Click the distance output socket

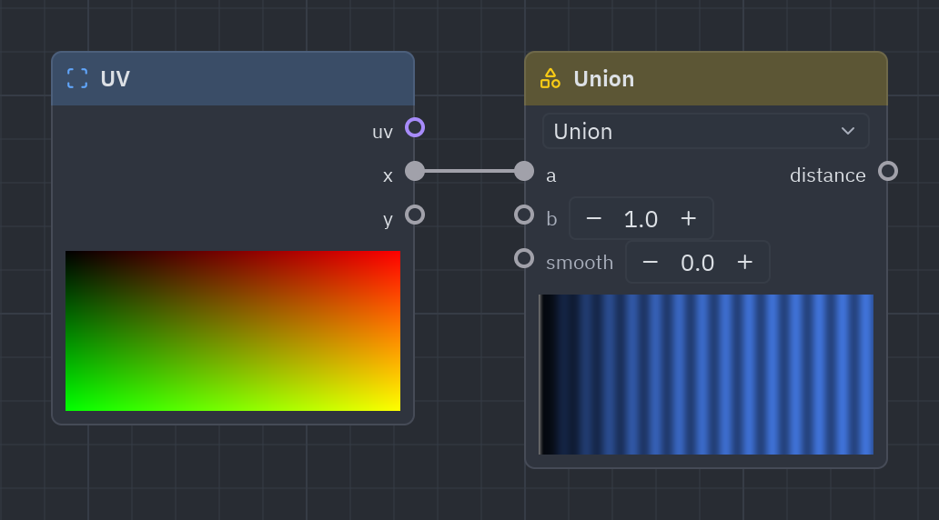[887, 171]
